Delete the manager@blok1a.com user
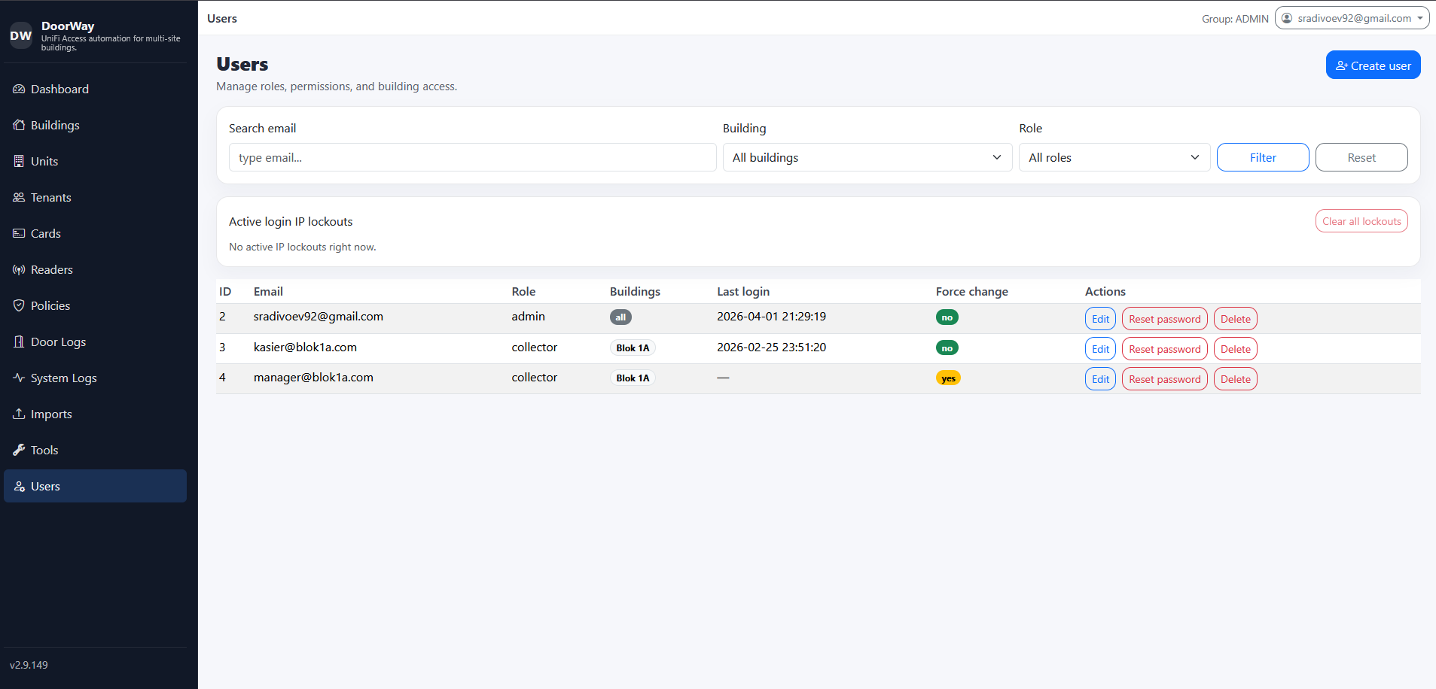The height and width of the screenshot is (689, 1436). click(x=1235, y=379)
